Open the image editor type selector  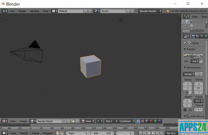tap(5, 121)
